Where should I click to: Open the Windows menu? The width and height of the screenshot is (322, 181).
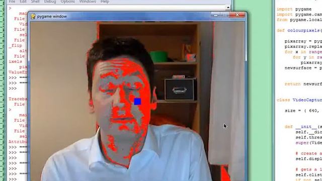tap(88, 2)
